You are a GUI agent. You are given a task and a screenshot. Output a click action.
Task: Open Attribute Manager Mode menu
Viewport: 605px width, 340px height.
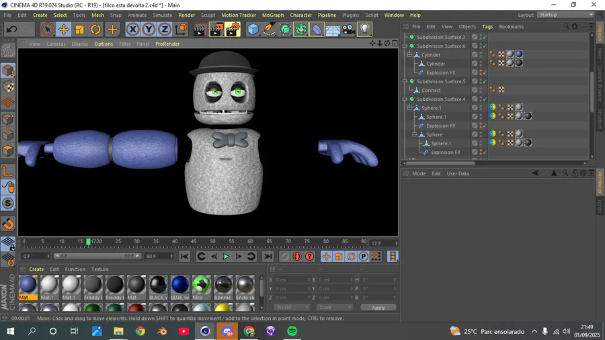tap(419, 173)
